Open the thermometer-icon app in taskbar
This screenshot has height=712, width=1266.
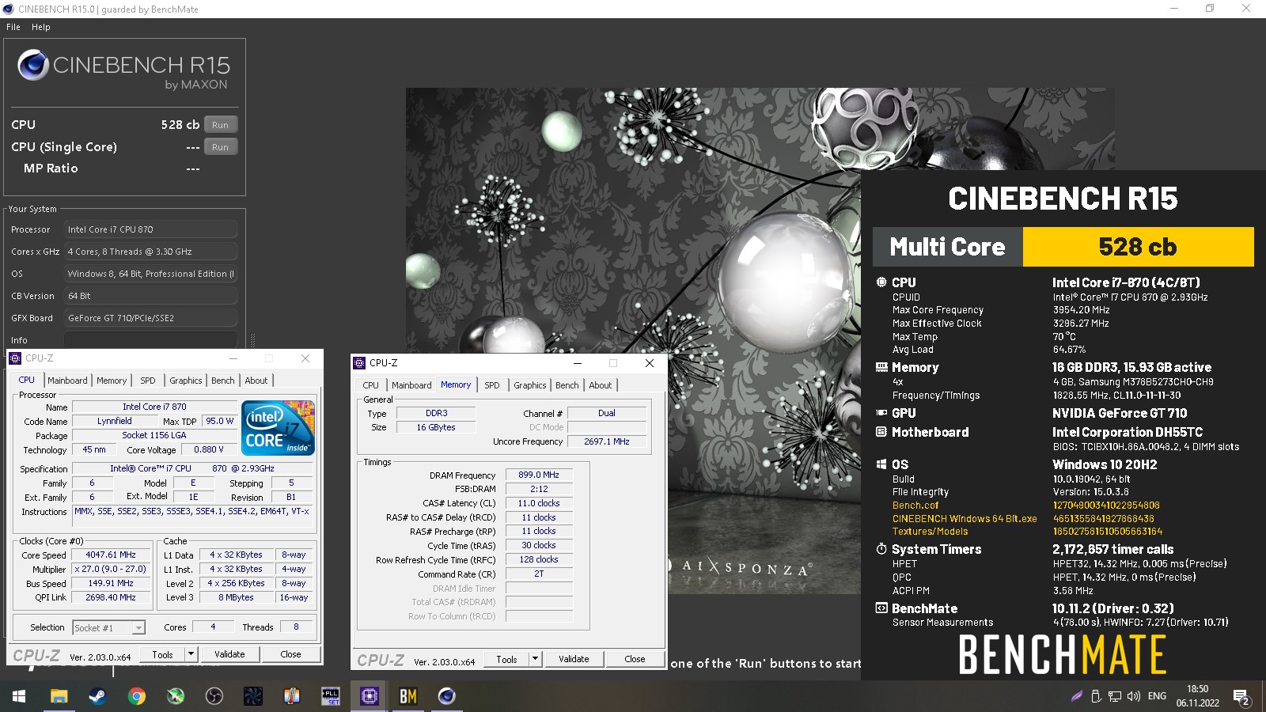[x=292, y=696]
